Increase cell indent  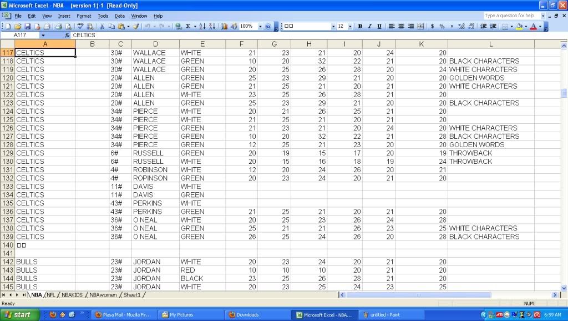[x=493, y=26]
